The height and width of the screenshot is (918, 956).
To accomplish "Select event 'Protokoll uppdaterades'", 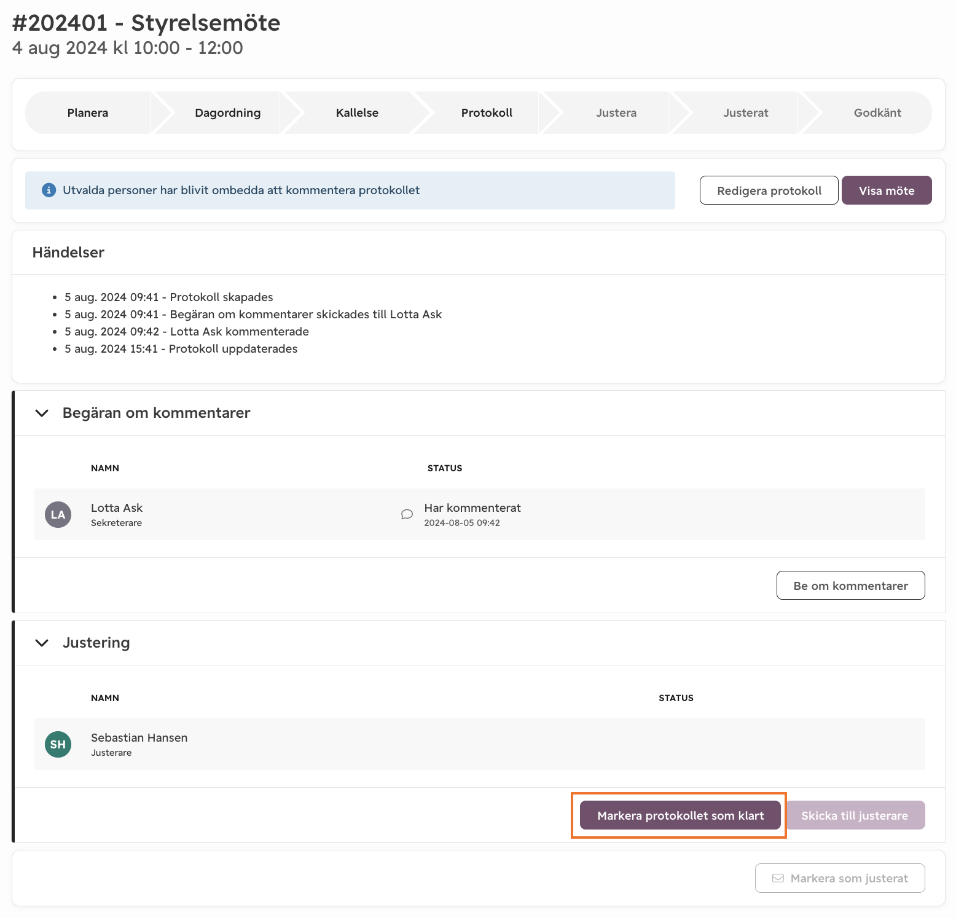I will (181, 348).
